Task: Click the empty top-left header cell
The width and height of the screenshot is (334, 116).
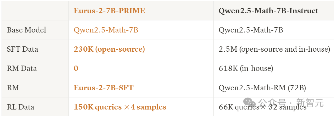Action: [x=35, y=11]
